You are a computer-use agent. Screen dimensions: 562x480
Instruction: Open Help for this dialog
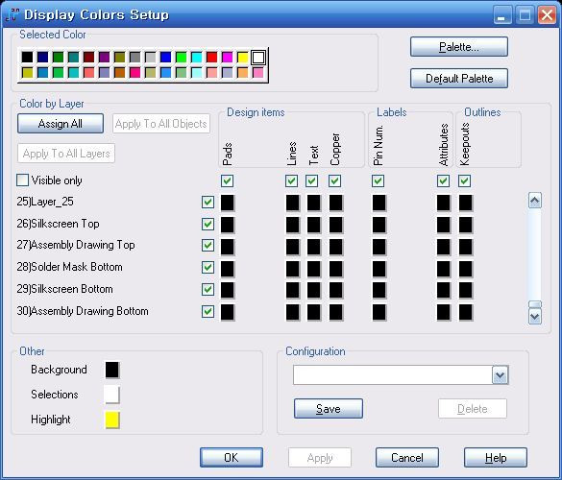(x=496, y=457)
